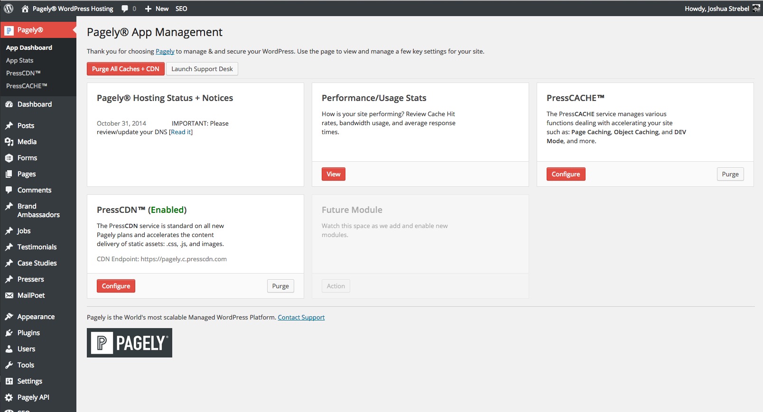Click the Pages icon in sidebar
Screen dimensions: 763x412
pyautogui.click(x=9, y=174)
